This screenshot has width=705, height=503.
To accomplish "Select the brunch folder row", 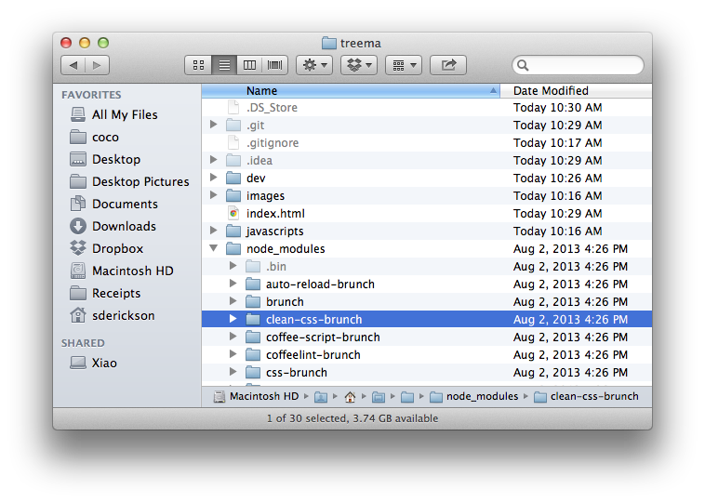I will [x=427, y=301].
